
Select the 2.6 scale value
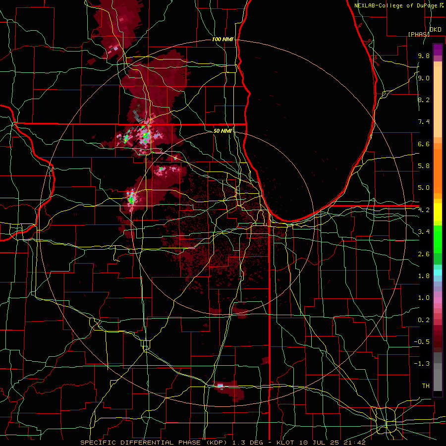click(x=424, y=254)
